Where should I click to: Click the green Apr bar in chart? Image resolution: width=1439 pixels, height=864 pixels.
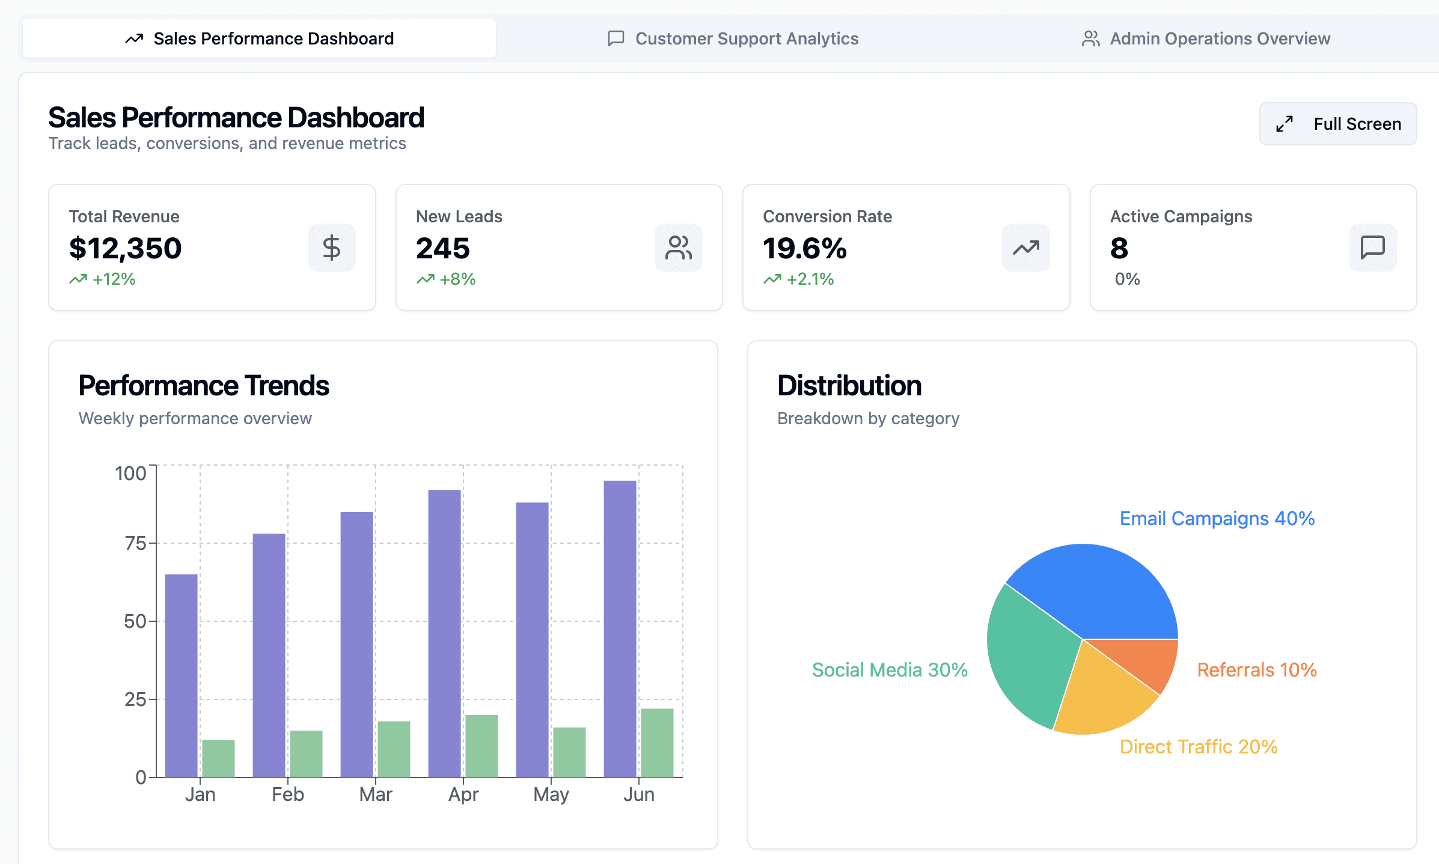pos(481,746)
